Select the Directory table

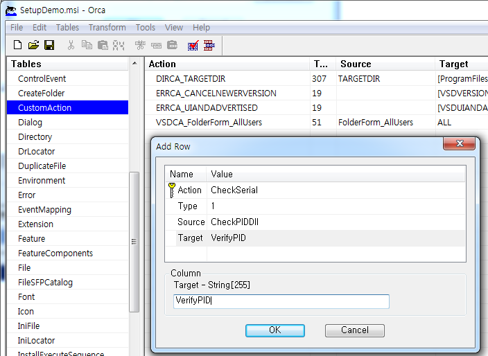[x=67, y=137]
